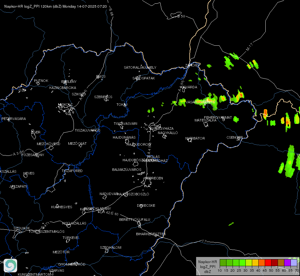This screenshot has width=300, height=276.
Task: Click the 'B 50' road label
Action: pyautogui.click(x=181, y=16)
